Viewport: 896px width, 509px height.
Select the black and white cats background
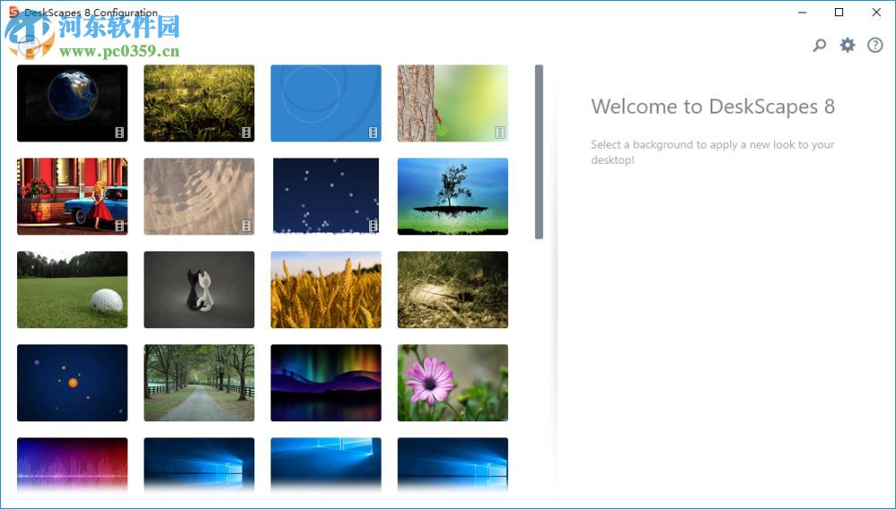199,290
